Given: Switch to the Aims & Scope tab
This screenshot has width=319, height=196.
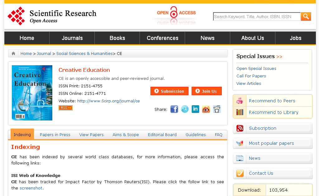Looking at the screenshot, I should tap(126, 135).
